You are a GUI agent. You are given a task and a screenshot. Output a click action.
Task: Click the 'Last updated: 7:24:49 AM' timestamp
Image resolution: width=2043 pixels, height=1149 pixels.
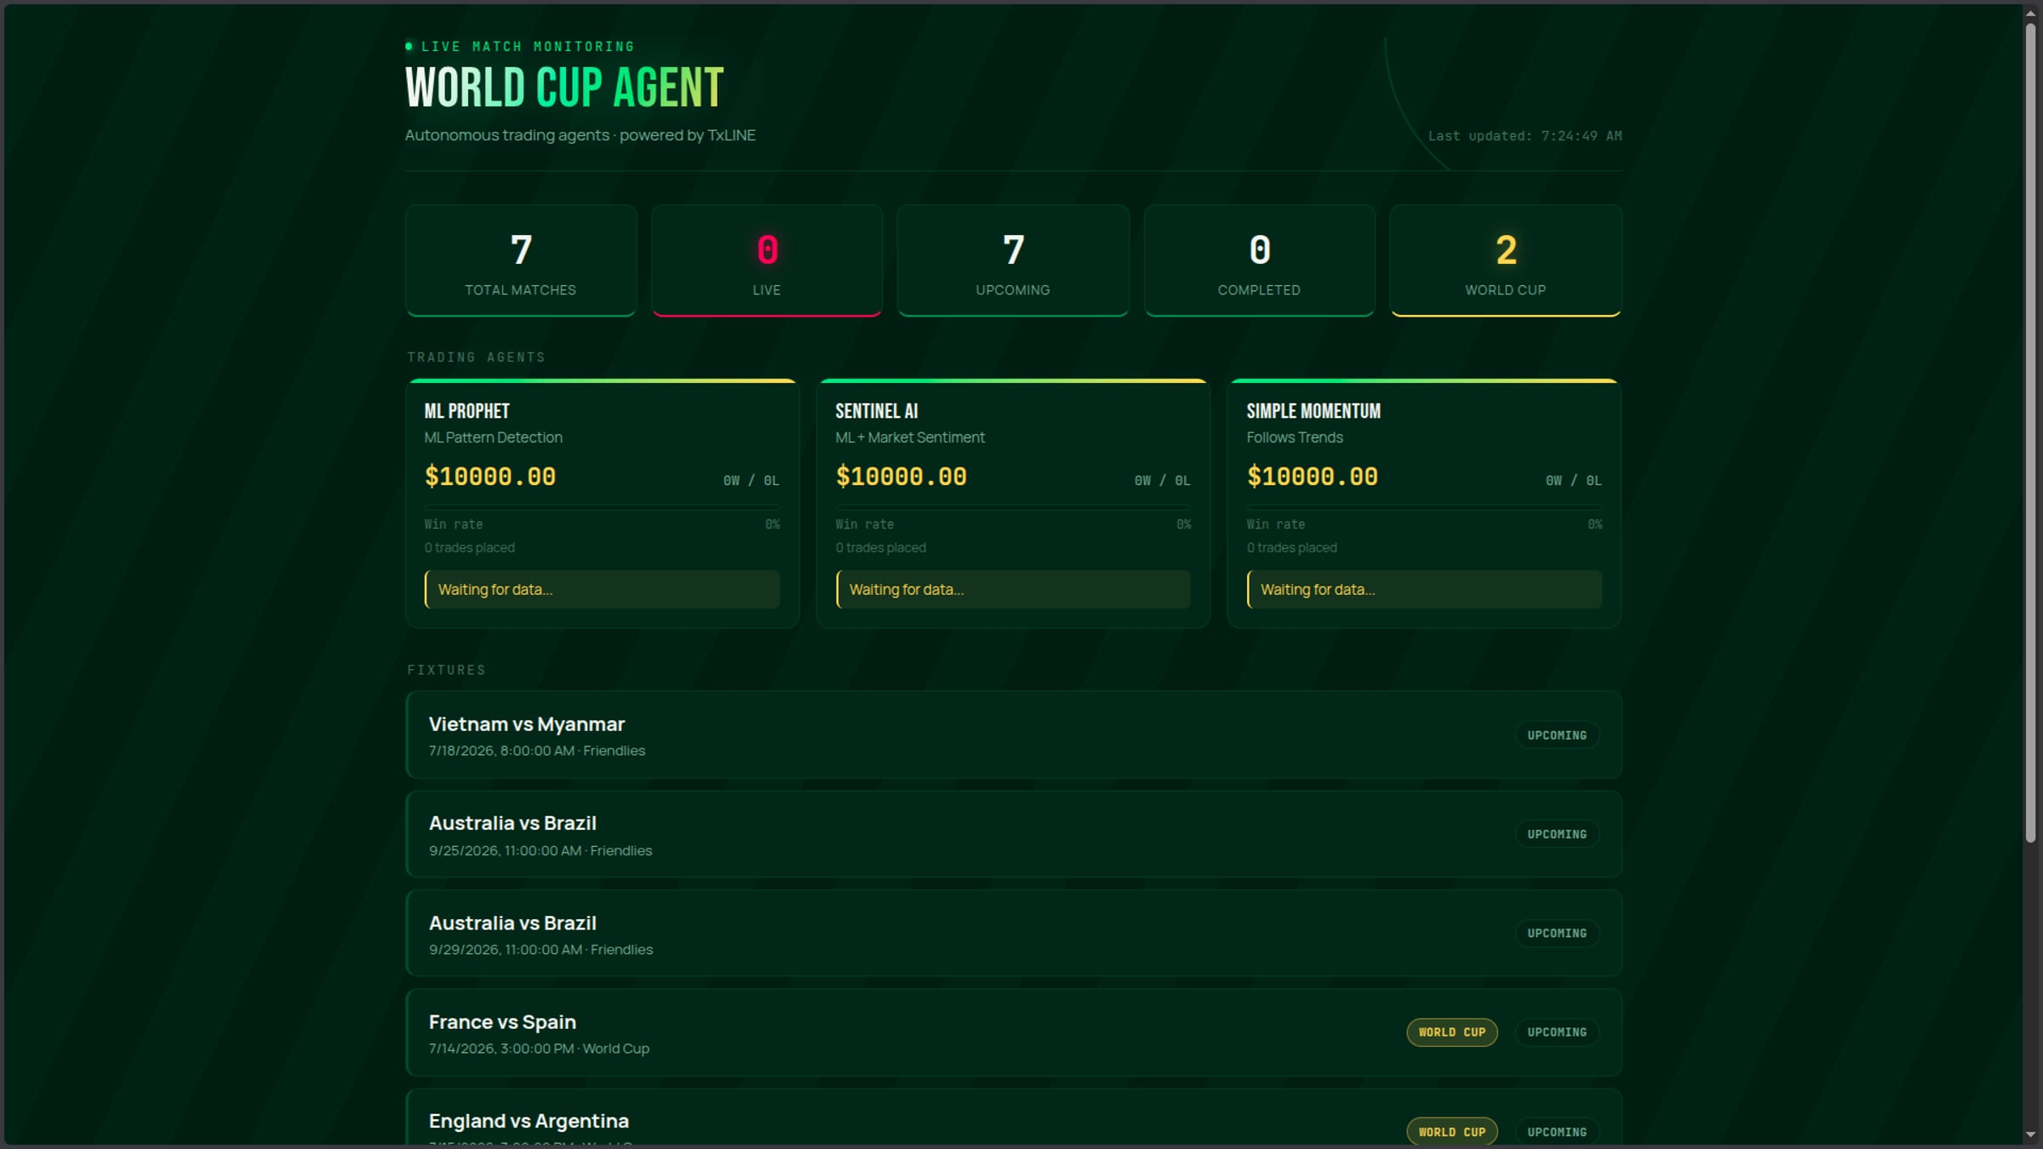point(1525,136)
